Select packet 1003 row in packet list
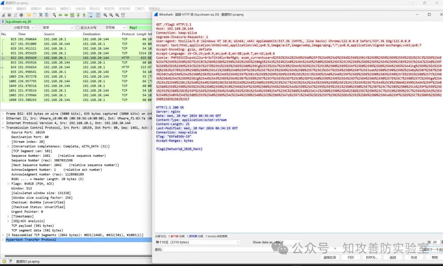The image size is (443, 266). (76, 77)
